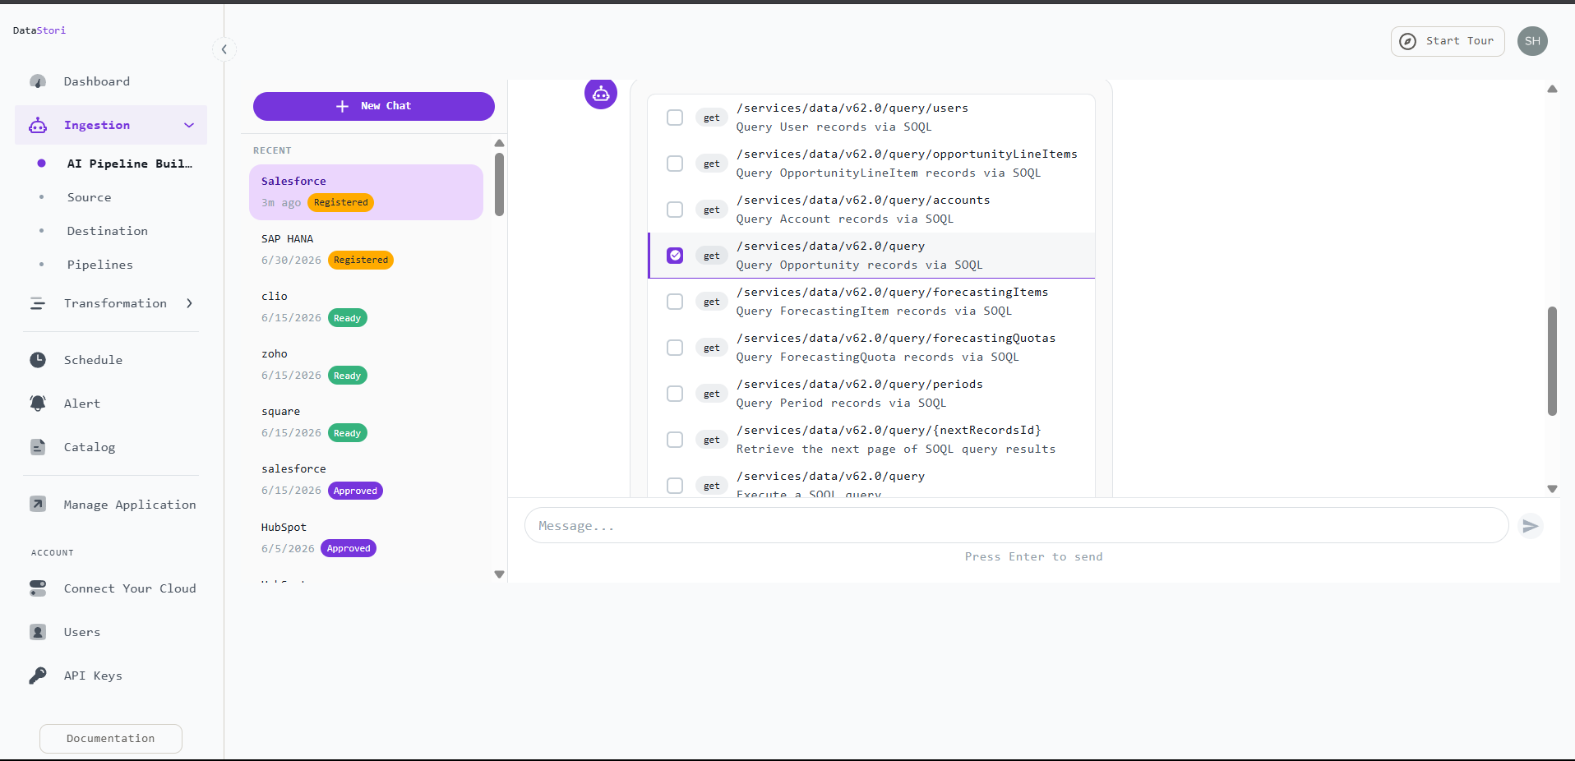Screen dimensions: 1575x761
Task: Click the Alert bell icon
Action: tap(38, 404)
